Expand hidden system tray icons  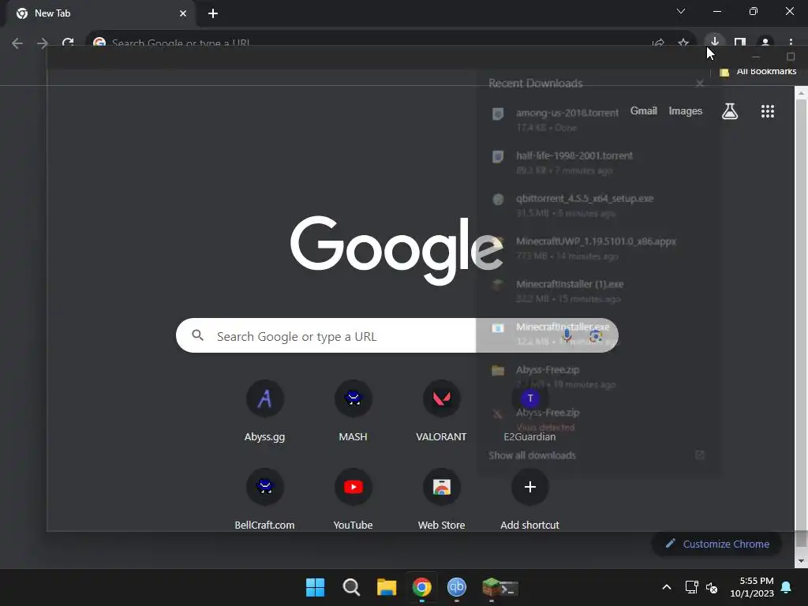[x=666, y=587]
